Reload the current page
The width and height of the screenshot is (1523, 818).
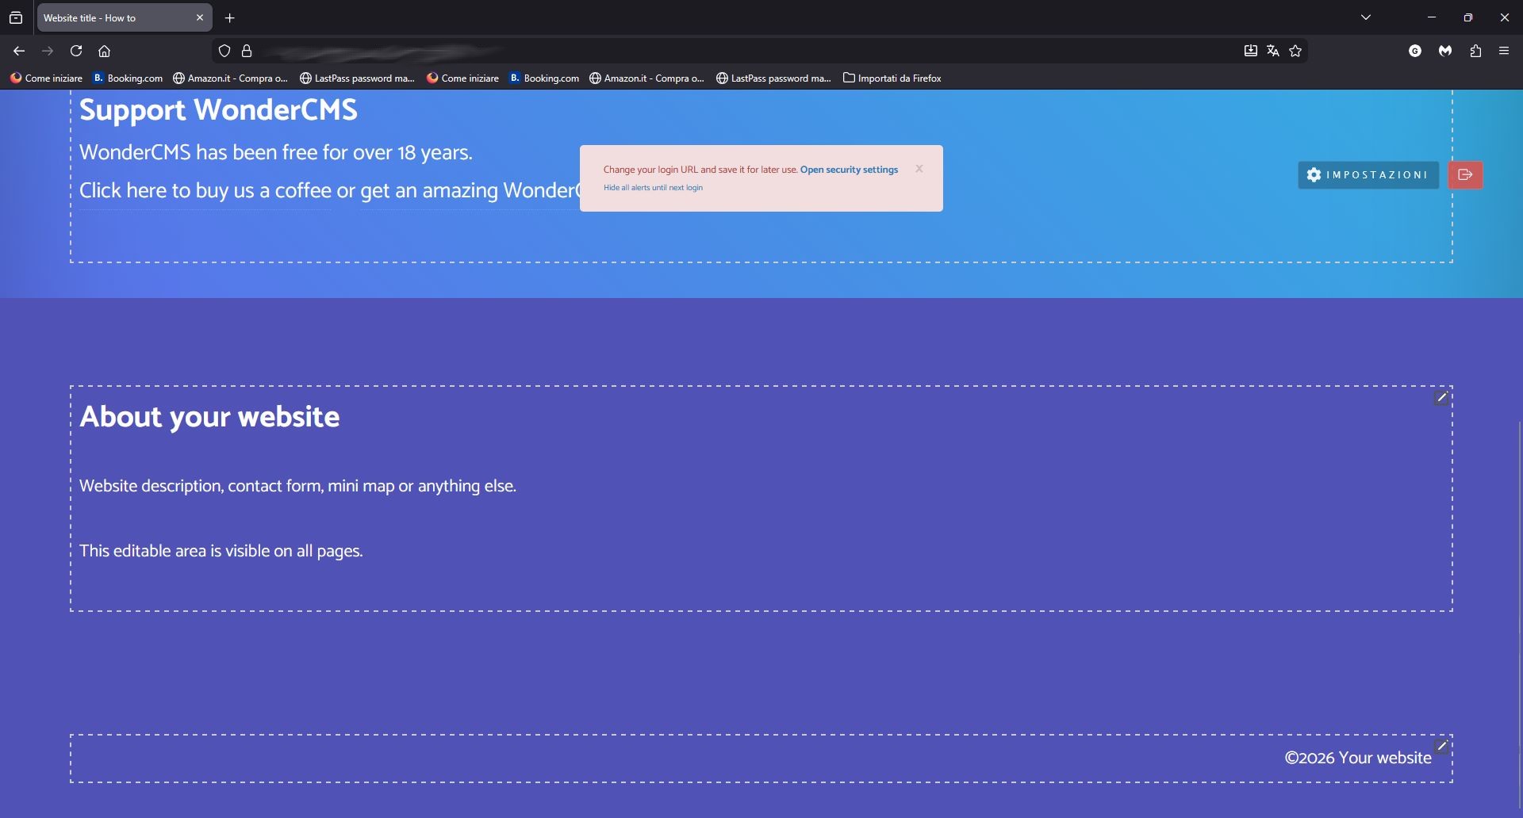click(76, 52)
